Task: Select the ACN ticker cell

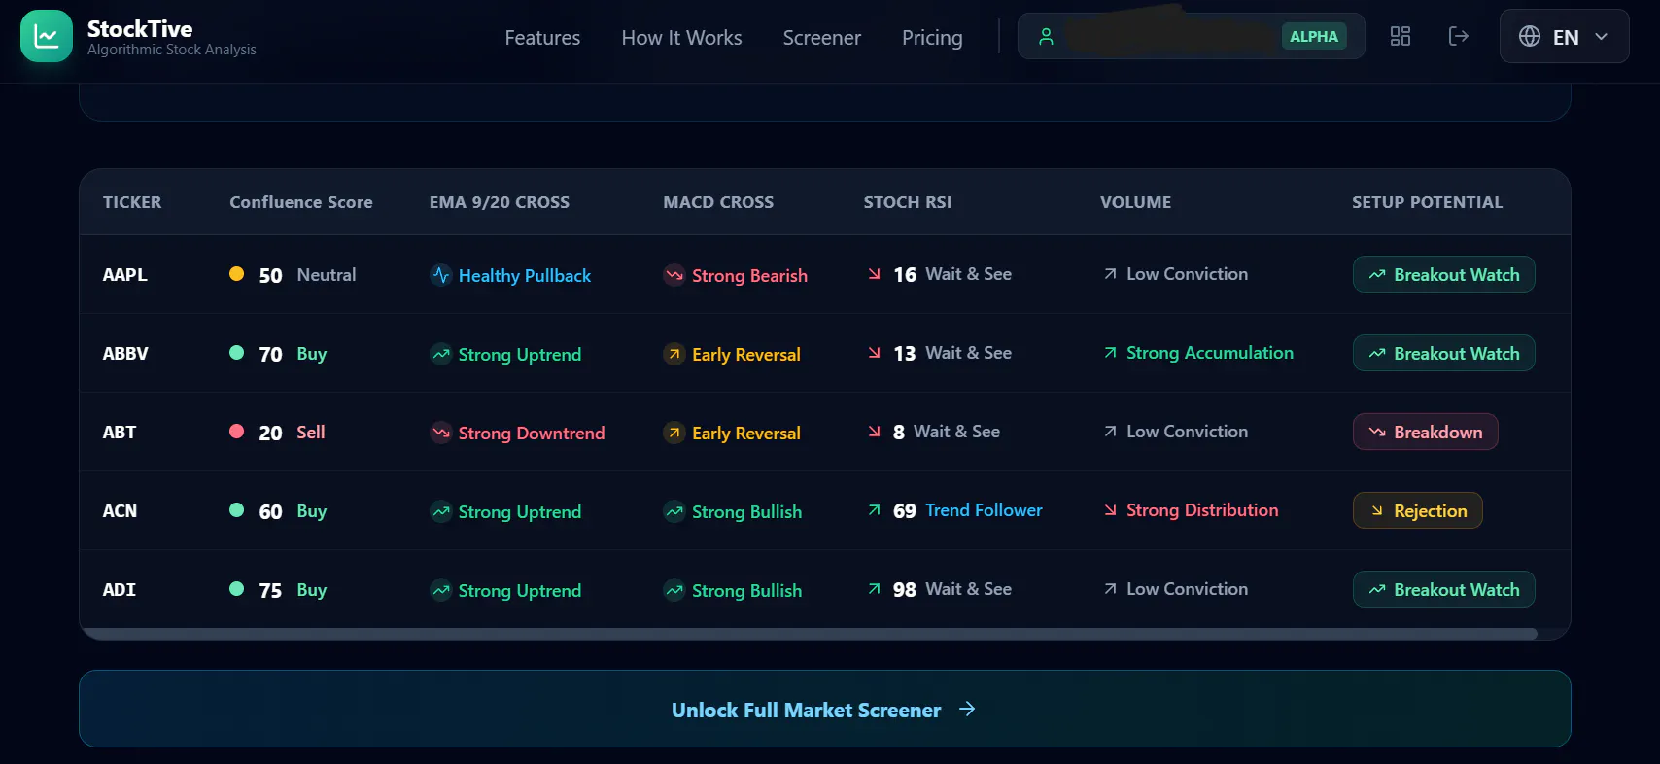Action: click(120, 511)
